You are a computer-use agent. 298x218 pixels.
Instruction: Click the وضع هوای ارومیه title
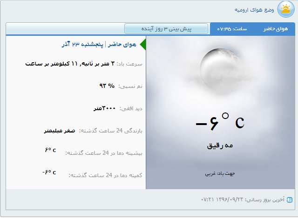(254, 10)
